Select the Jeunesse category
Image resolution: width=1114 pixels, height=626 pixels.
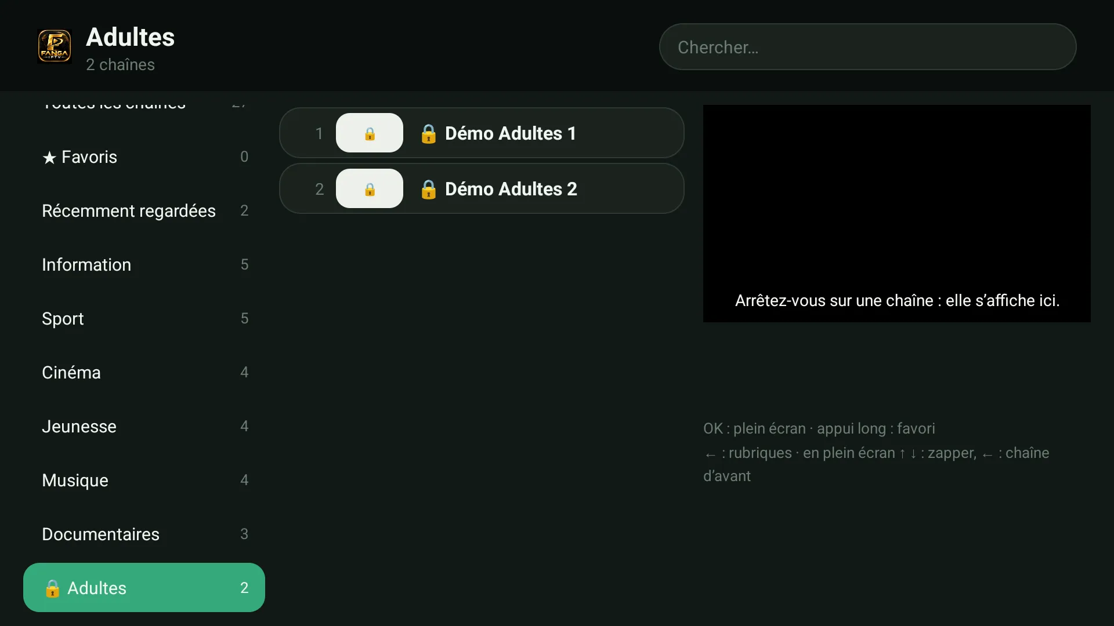pyautogui.click(x=144, y=426)
